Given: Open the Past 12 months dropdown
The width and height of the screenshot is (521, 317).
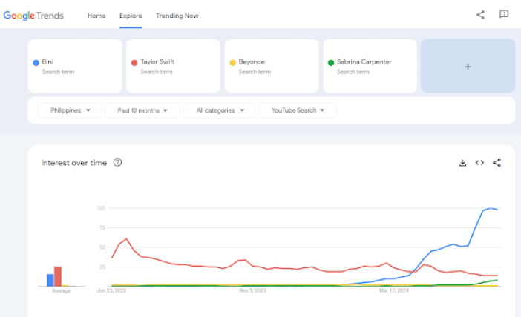Looking at the screenshot, I should click(142, 110).
